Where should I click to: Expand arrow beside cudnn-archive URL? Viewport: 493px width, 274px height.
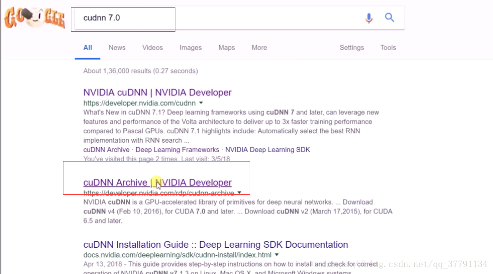239,193
